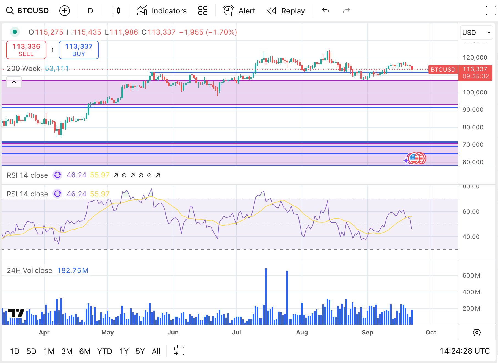Screen dimensions: 498x363
Task: Switch to the 5D range
Action: 31,351
